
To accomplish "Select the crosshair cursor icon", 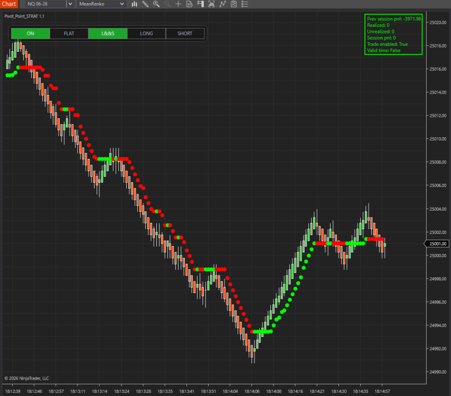I will tap(178, 4).
